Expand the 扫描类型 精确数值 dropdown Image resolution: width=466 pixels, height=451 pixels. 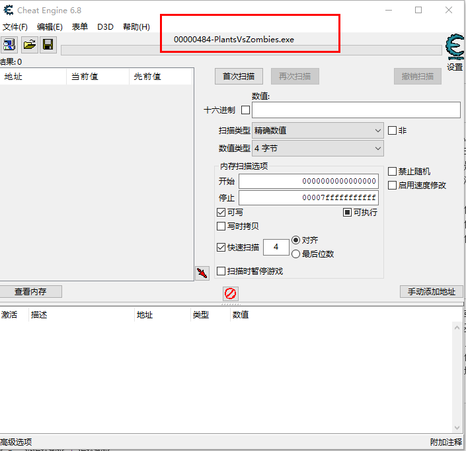318,130
